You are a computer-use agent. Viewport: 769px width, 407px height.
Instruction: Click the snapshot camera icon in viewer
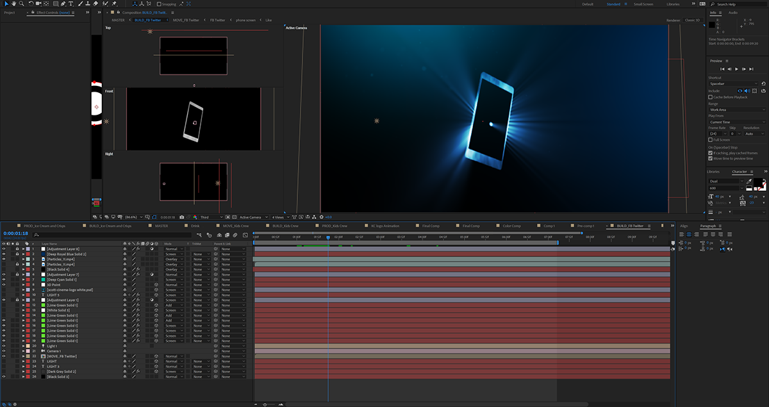click(x=181, y=217)
